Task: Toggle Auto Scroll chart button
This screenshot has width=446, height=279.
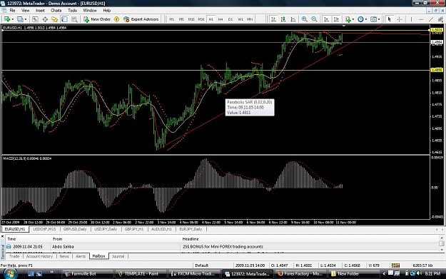Action: (x=326, y=19)
